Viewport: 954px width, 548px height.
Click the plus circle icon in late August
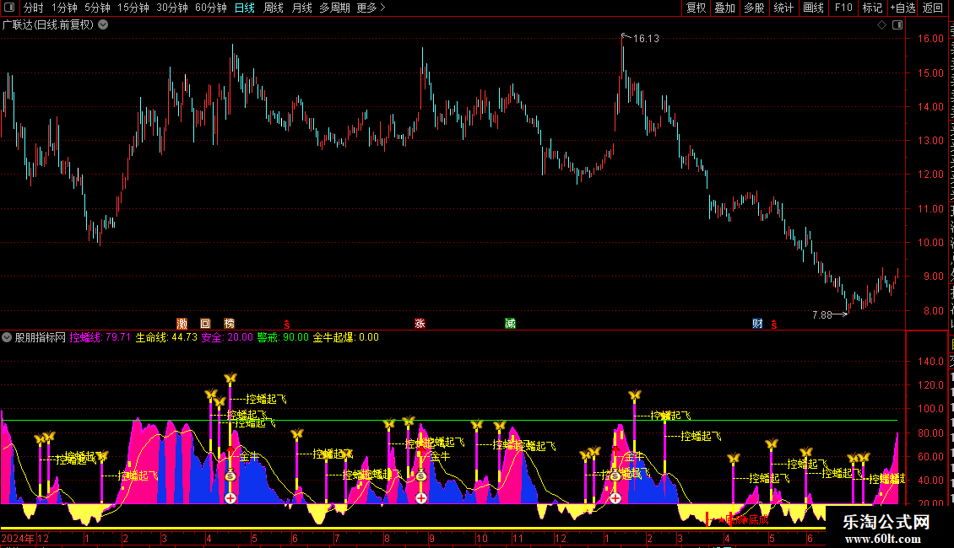(x=421, y=498)
